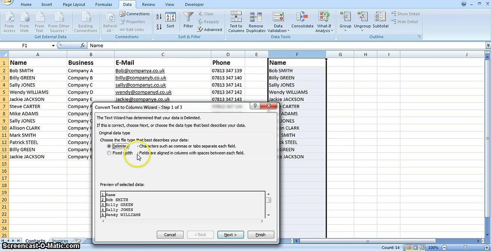Switch to Page Layout view in status bar
This screenshot has width=491, height=251.
point(416,248)
